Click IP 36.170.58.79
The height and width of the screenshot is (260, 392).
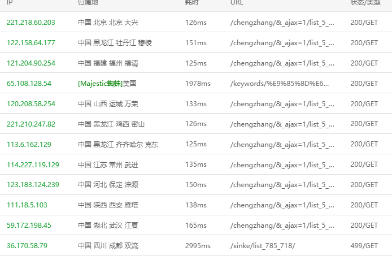[27, 245]
